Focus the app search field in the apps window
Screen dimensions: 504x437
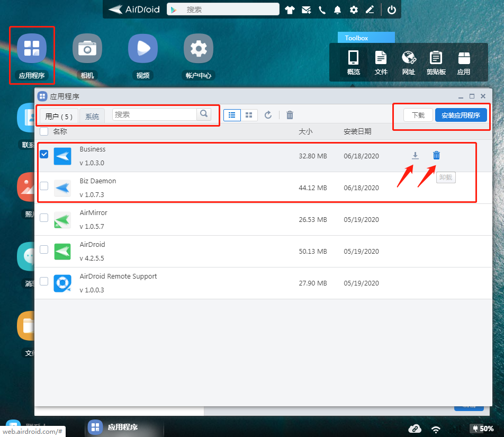coord(154,114)
